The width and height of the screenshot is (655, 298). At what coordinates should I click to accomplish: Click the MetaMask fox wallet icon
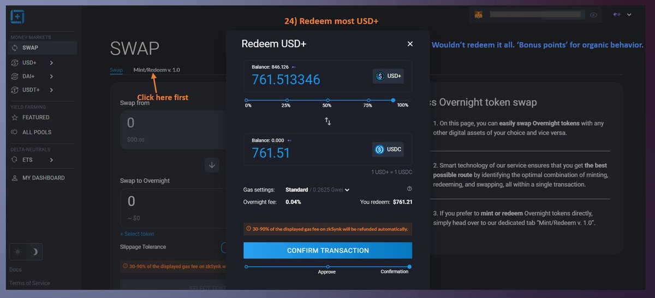[479, 15]
